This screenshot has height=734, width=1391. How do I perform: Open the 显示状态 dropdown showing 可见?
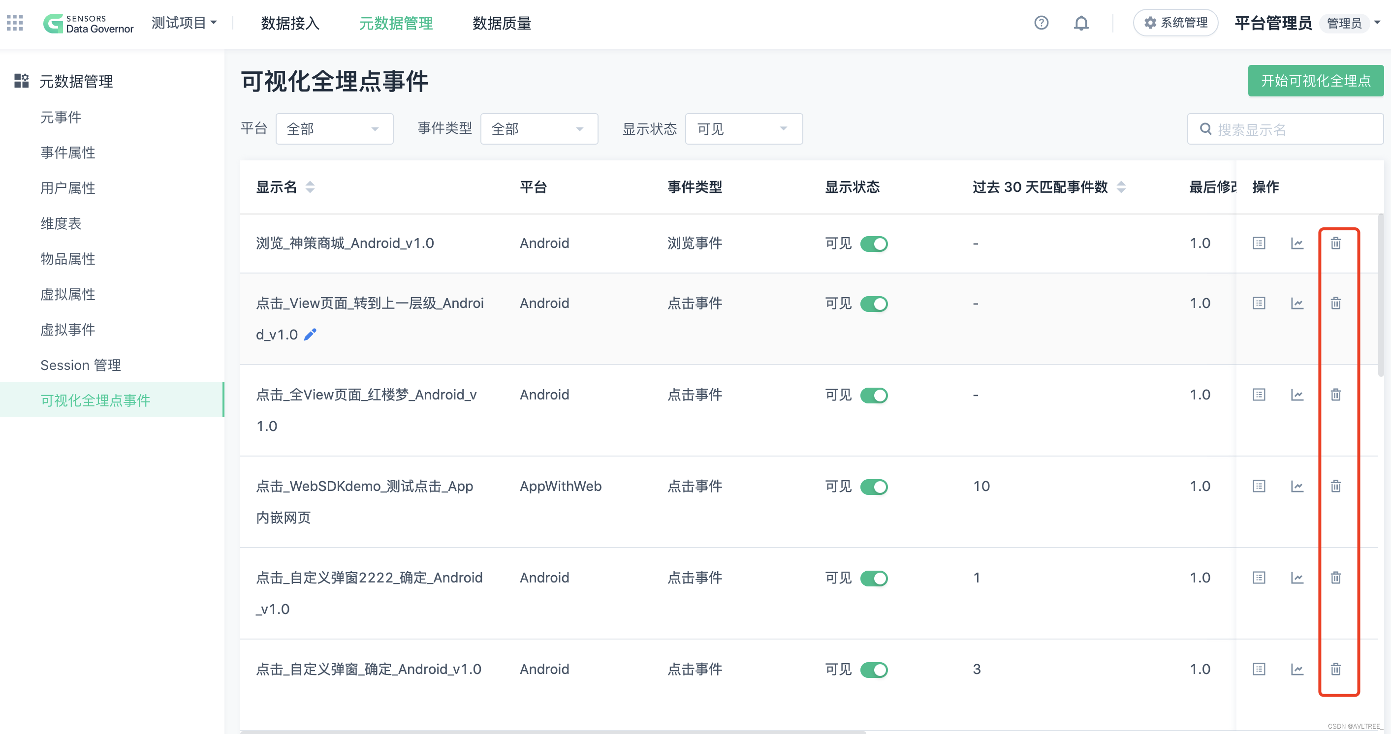pyautogui.click(x=743, y=129)
